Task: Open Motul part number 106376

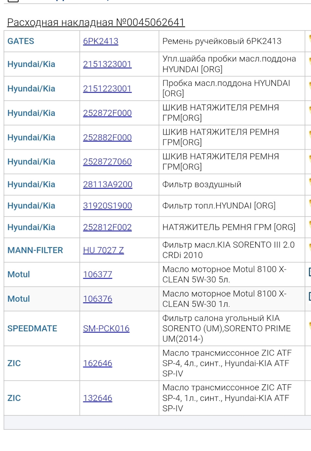Action: 98,299
